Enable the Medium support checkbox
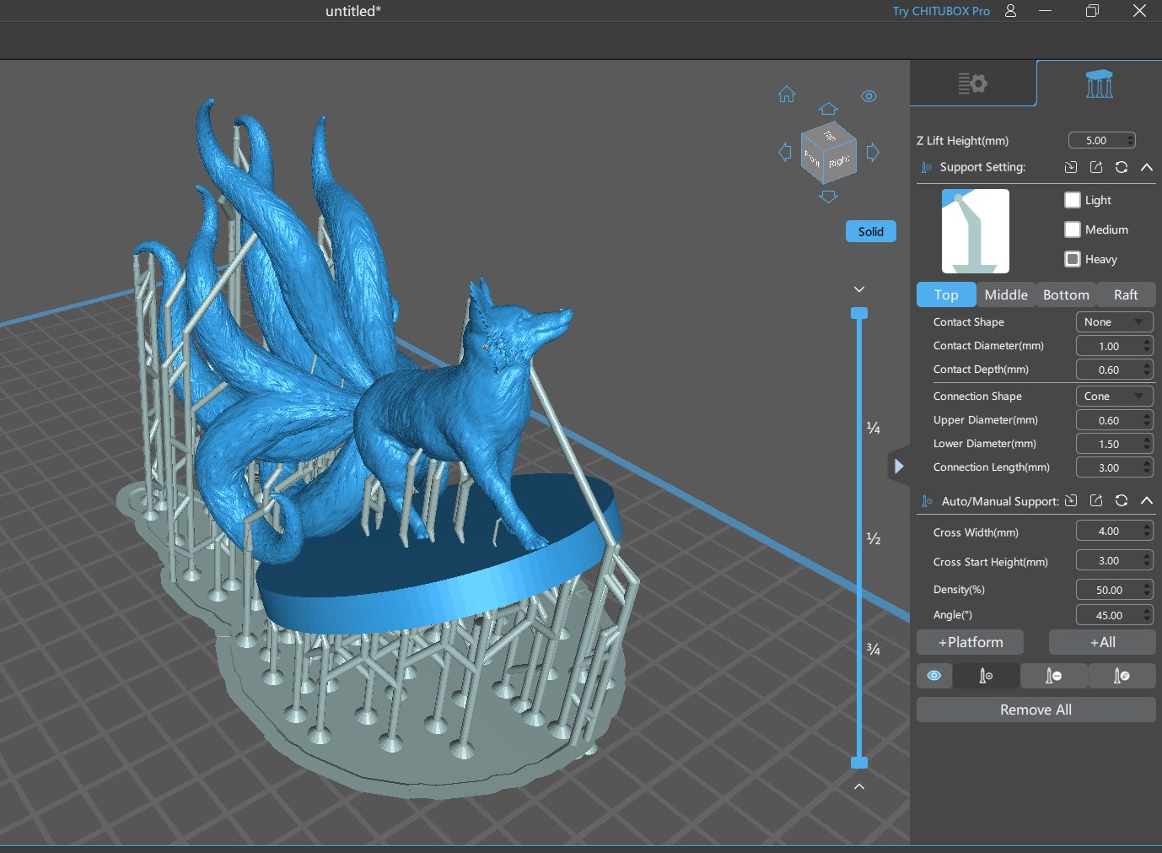1162x853 pixels. click(x=1073, y=229)
